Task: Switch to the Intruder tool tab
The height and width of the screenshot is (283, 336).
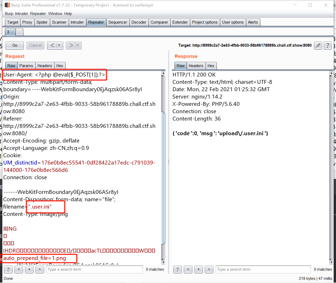Action: [77, 22]
